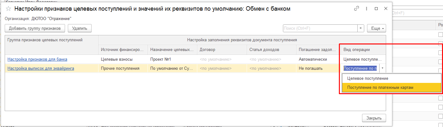Click Добавить группу признаков button

click(35, 28)
